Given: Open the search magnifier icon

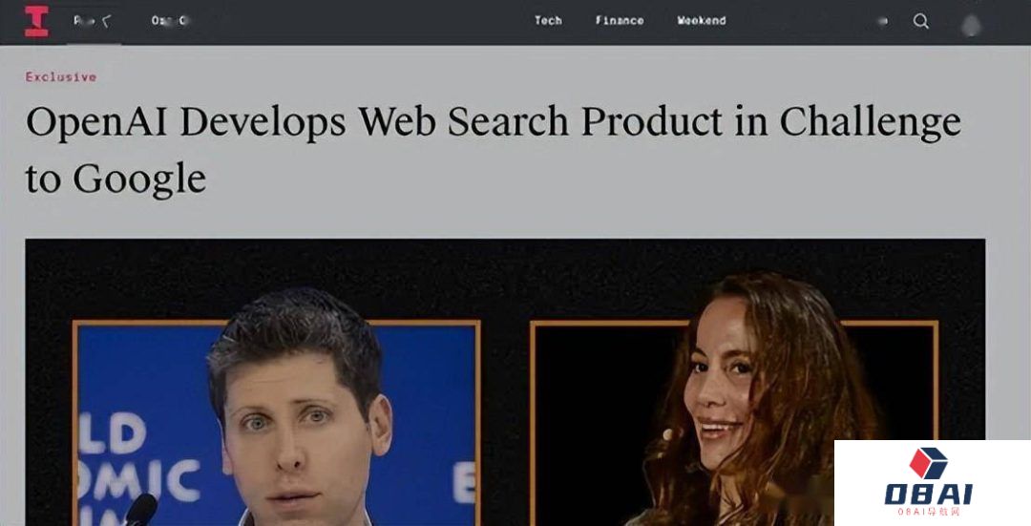Looking at the screenshot, I should point(920,21).
